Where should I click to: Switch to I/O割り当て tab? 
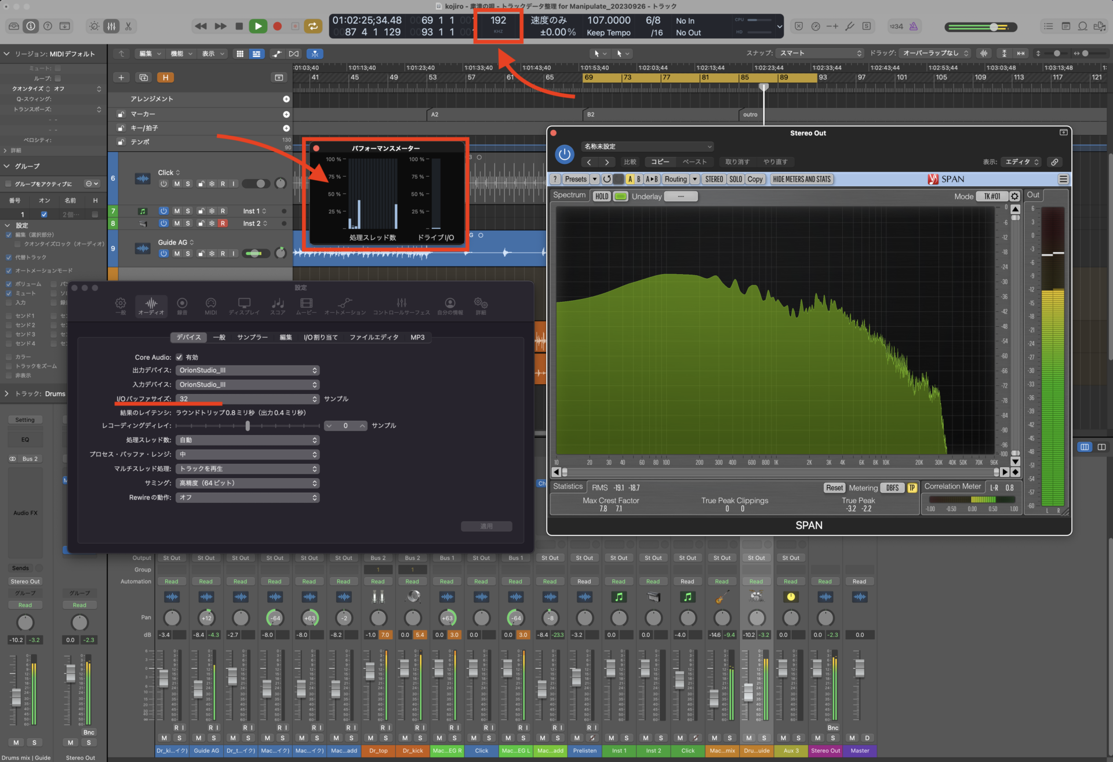click(x=321, y=337)
